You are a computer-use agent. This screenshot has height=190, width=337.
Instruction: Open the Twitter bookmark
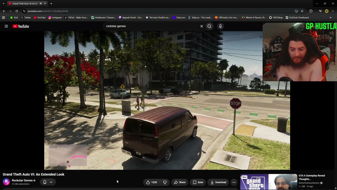(26, 18)
